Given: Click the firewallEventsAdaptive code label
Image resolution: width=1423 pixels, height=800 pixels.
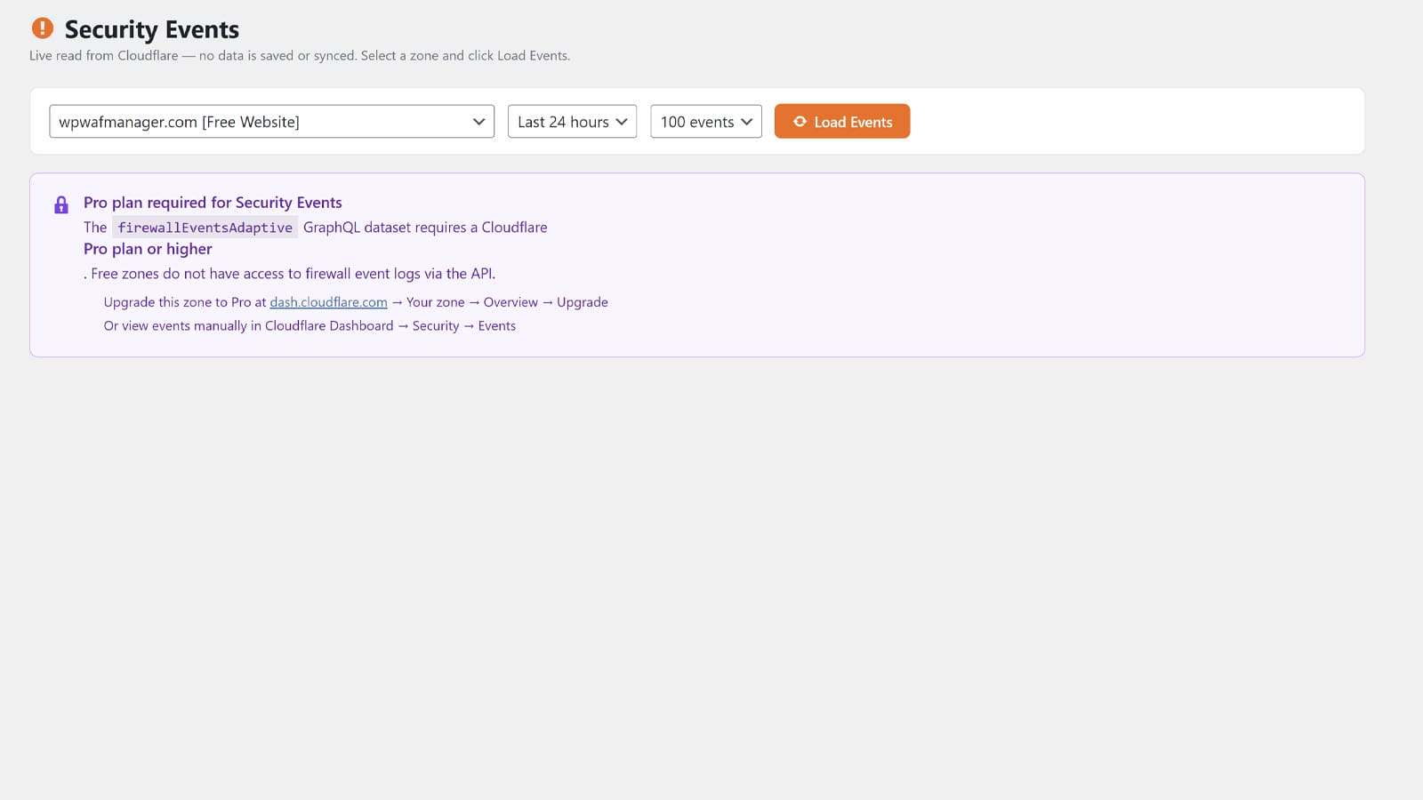Looking at the screenshot, I should [205, 228].
